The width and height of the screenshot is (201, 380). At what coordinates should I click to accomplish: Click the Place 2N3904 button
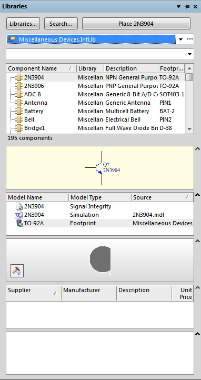click(136, 24)
